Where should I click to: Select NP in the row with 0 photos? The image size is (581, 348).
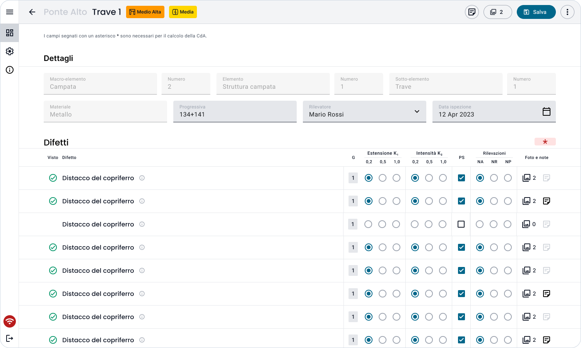coord(508,224)
